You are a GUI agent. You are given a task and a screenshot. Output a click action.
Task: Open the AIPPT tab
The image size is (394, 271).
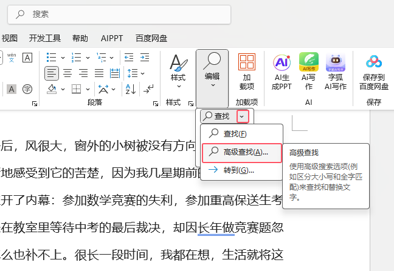click(x=112, y=38)
